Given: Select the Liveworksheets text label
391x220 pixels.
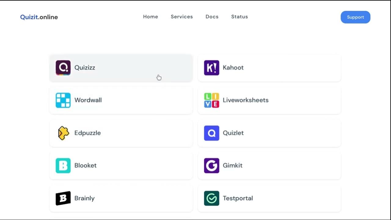Looking at the screenshot, I should (246, 100).
